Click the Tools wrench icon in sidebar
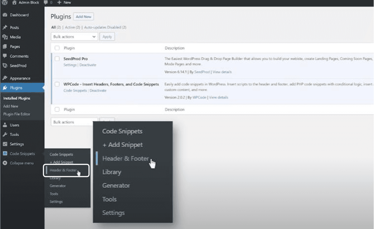This screenshot has width=374, height=229. 5,135
